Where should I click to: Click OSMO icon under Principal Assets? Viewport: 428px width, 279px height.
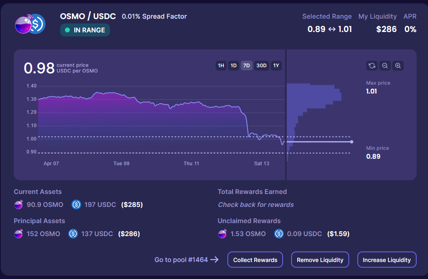pyautogui.click(x=19, y=234)
